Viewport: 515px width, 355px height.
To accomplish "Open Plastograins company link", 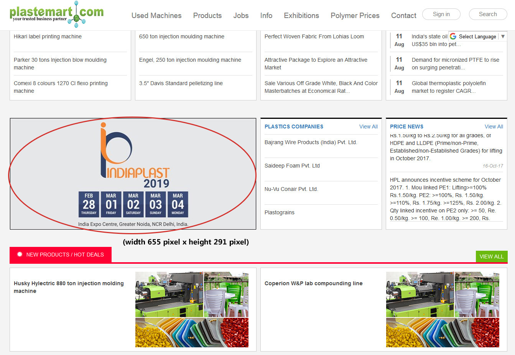I will 280,212.
